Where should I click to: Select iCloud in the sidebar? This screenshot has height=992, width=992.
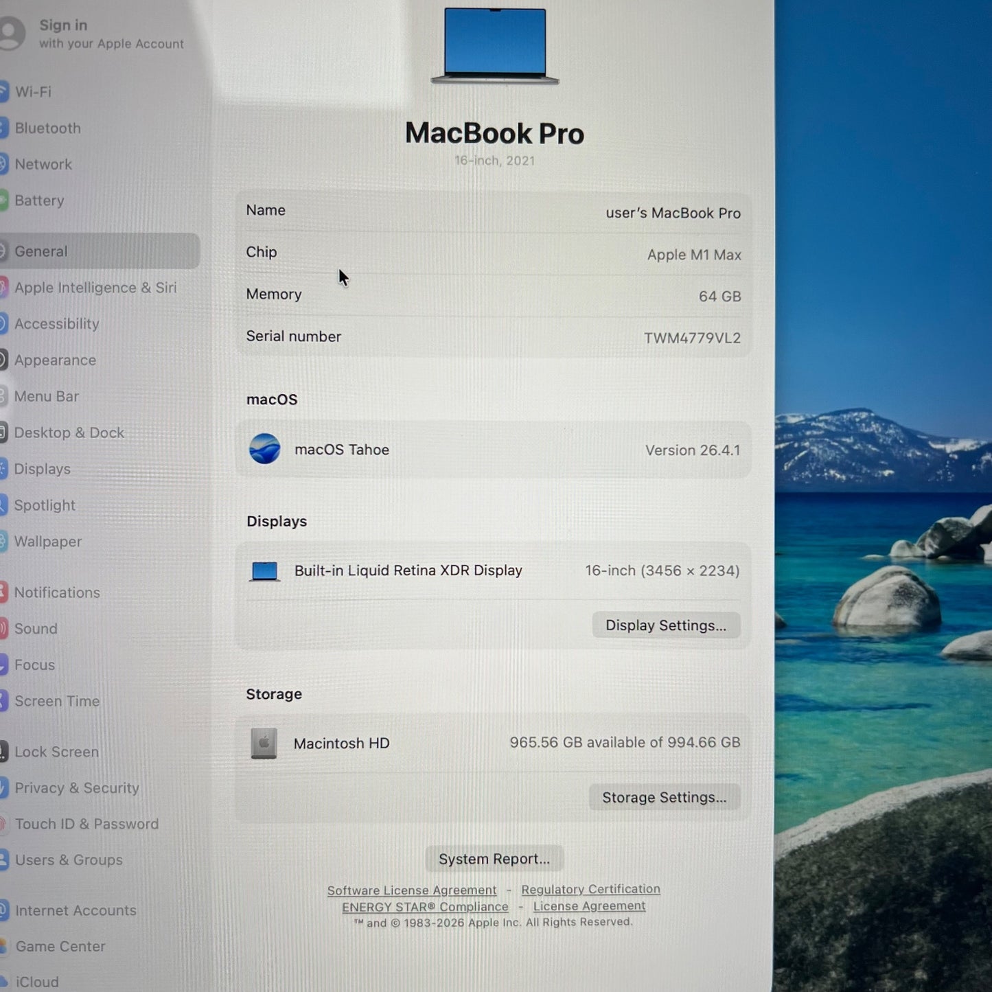tap(36, 982)
